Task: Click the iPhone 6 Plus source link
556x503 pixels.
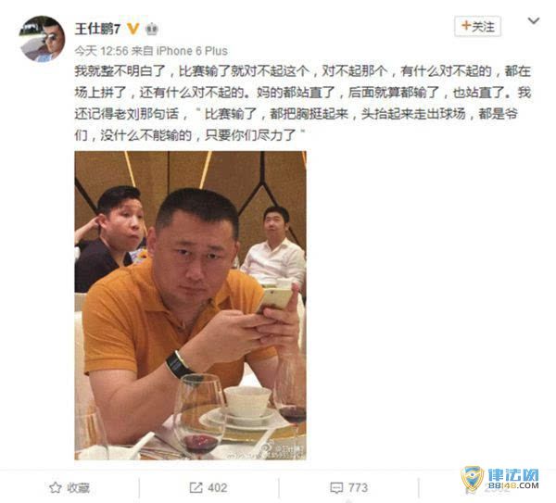Action: [192, 51]
